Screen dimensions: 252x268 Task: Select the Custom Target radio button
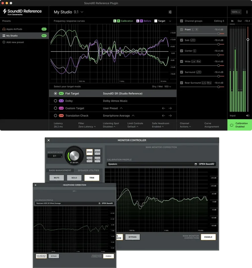(55, 108)
